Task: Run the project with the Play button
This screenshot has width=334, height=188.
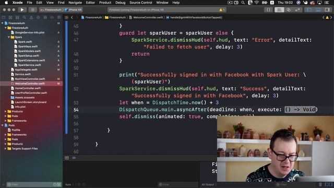Action: coord(22,10)
